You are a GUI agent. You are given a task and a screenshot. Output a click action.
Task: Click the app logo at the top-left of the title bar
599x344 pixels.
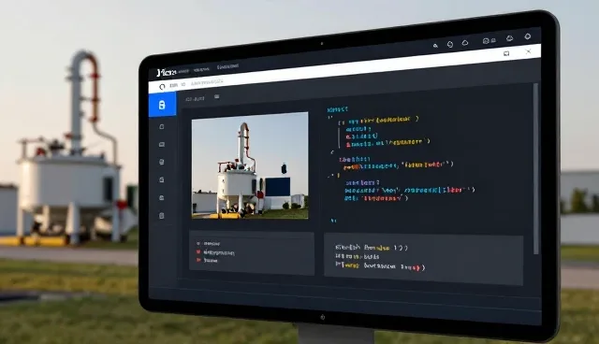tap(167, 72)
